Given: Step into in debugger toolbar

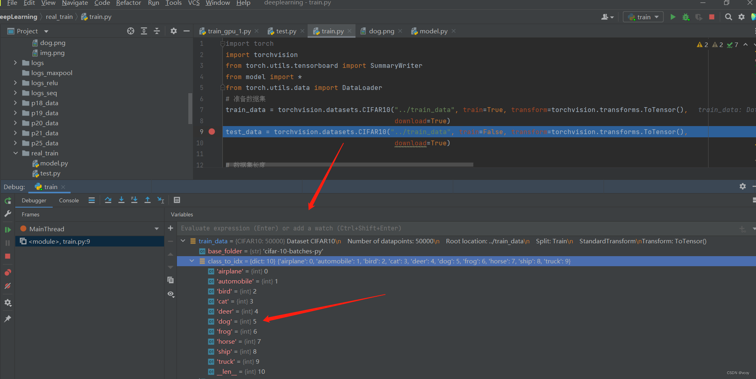Looking at the screenshot, I should coord(121,200).
